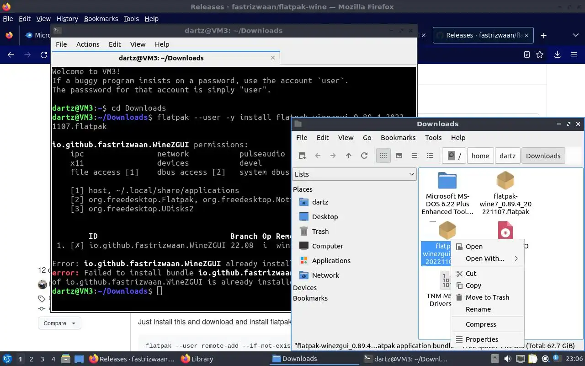Viewport: 585px width, 366px height.
Task: Open new tab button in Downloads file manager
Action: pyautogui.click(x=302, y=156)
